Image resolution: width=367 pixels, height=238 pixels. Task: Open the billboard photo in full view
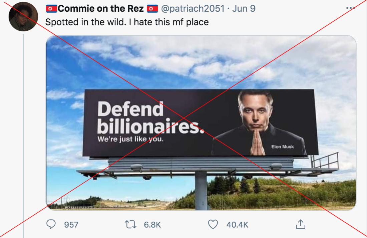click(x=201, y=123)
